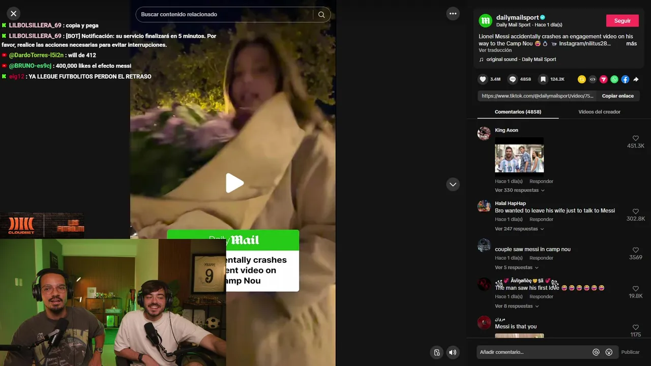Image resolution: width=651 pixels, height=366 pixels.
Task: Send to friends via pink arrow icon
Action: tap(603, 79)
